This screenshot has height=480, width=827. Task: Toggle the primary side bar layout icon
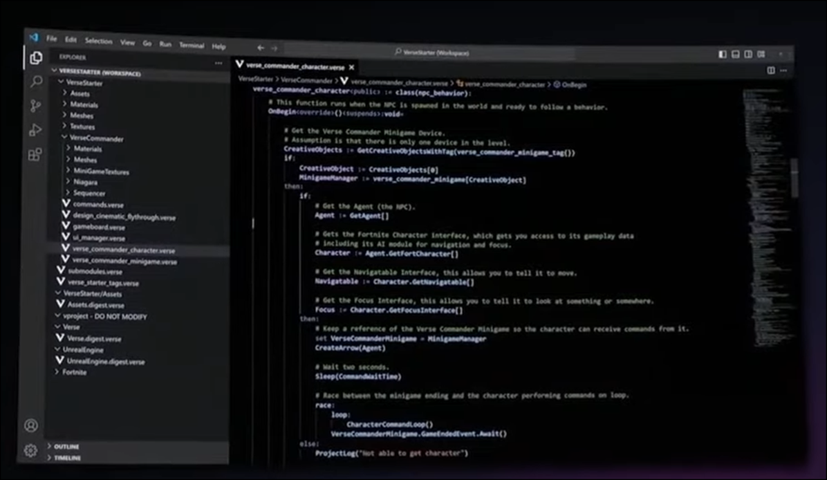pyautogui.click(x=723, y=54)
